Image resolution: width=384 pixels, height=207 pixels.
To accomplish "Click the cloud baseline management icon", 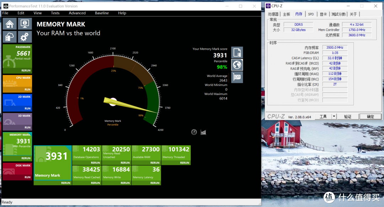I will coord(10,37).
